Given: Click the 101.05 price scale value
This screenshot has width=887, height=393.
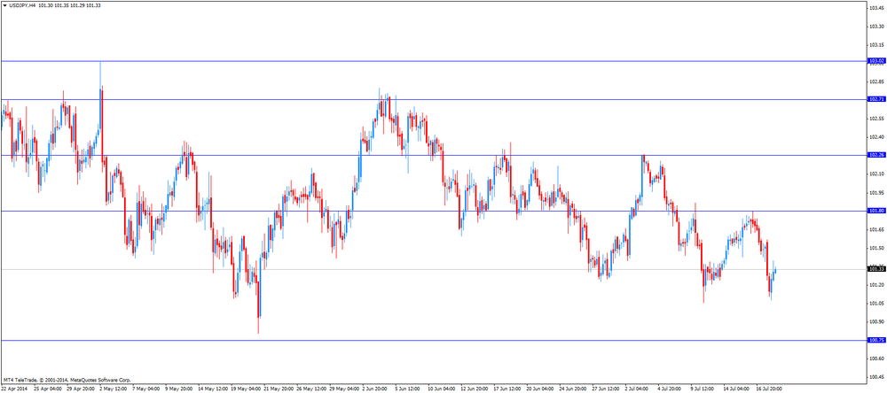Looking at the screenshot, I should (x=876, y=304).
